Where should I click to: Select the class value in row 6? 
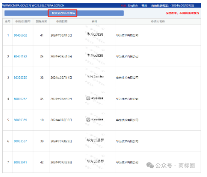(42, 141)
